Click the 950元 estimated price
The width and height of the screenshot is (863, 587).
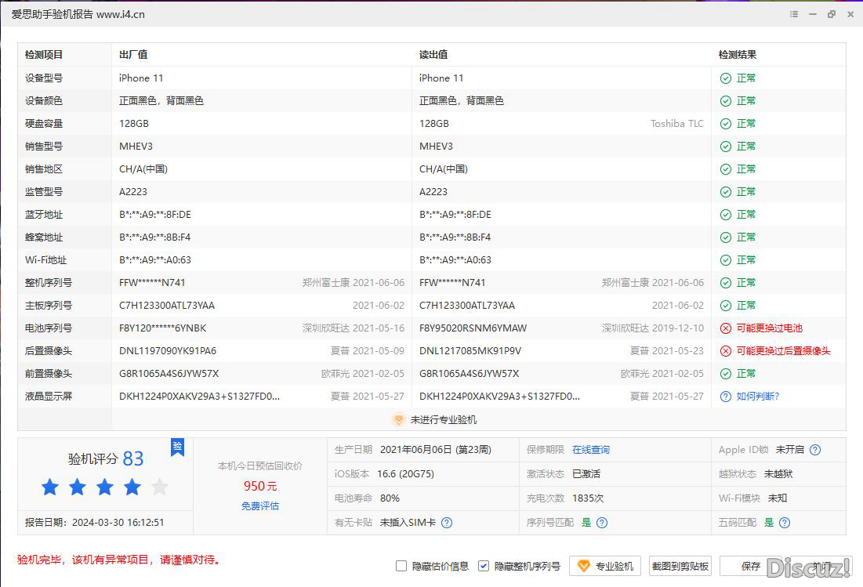260,487
